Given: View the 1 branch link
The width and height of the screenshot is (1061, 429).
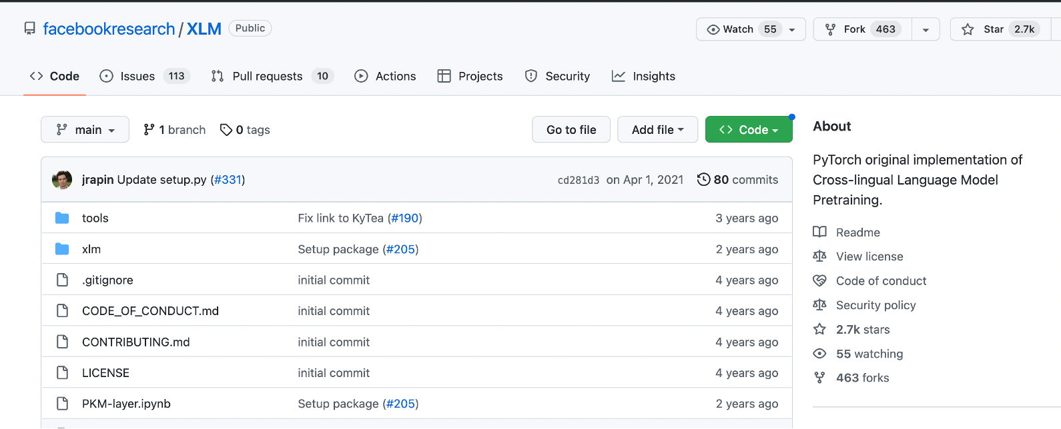Looking at the screenshot, I should [x=175, y=130].
